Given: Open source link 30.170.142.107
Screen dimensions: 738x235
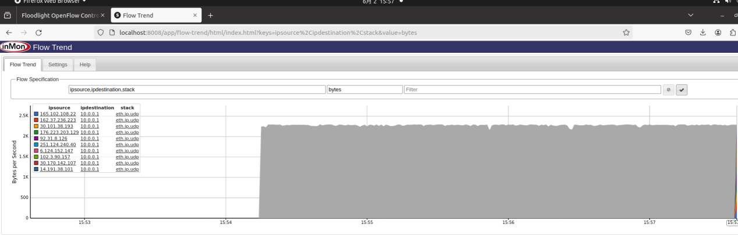Looking at the screenshot, I should coord(58,163).
